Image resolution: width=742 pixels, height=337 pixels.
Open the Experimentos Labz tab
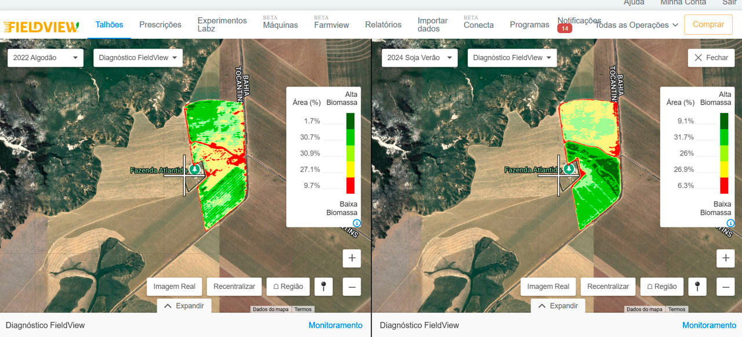(x=222, y=24)
